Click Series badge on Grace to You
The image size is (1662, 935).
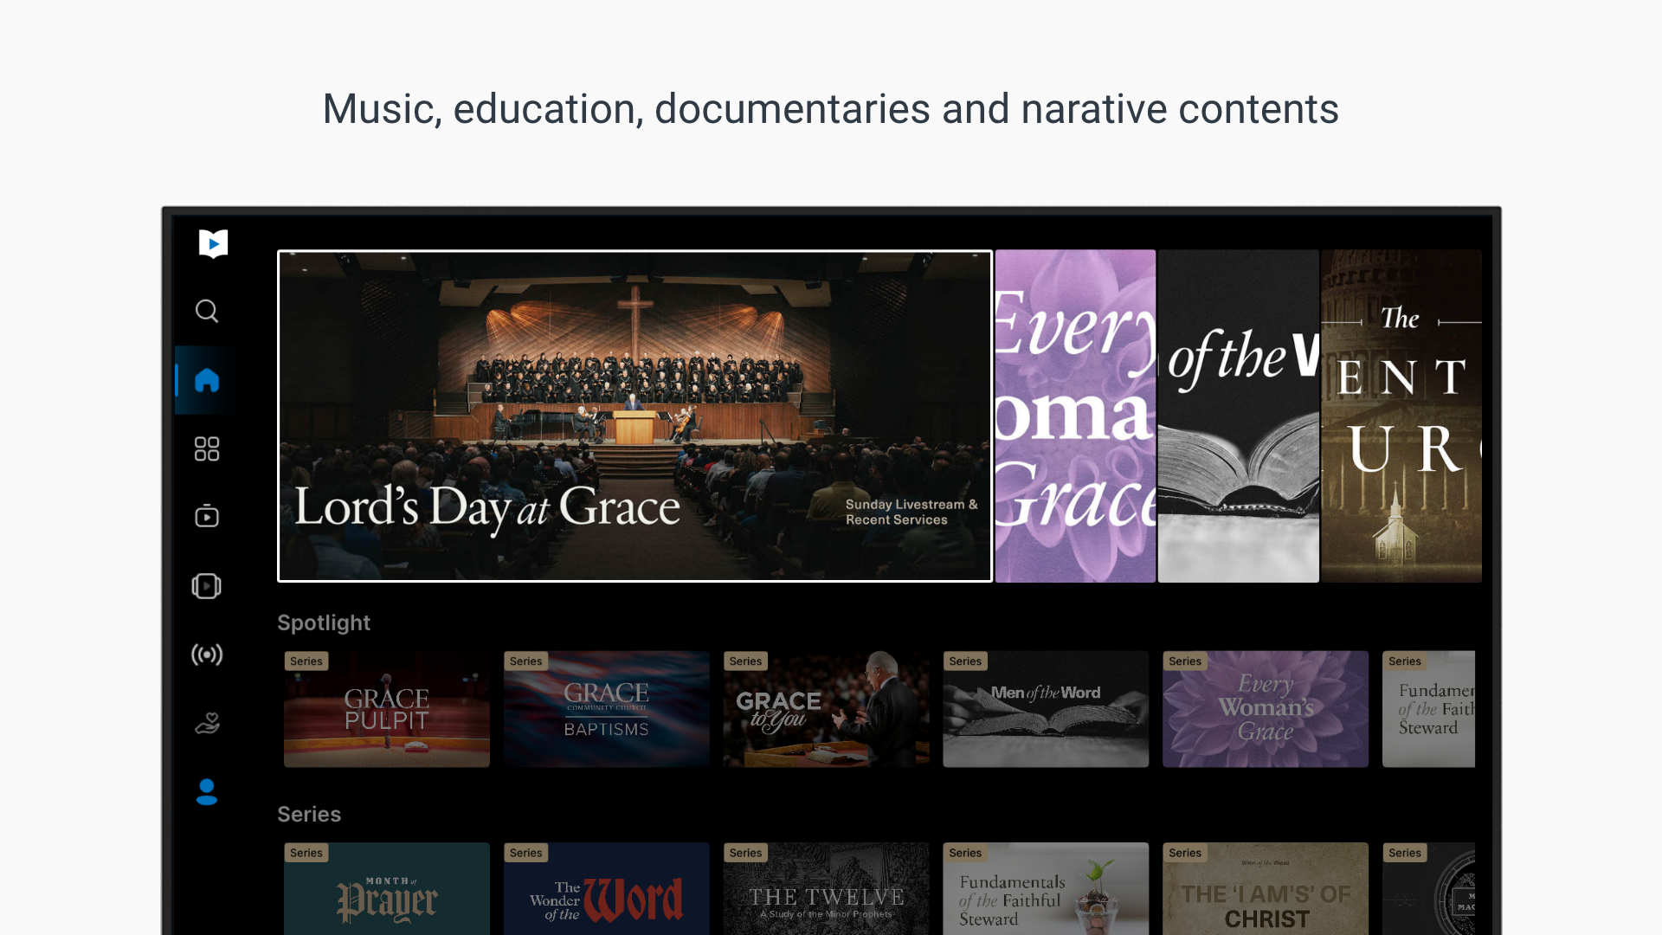tap(745, 661)
